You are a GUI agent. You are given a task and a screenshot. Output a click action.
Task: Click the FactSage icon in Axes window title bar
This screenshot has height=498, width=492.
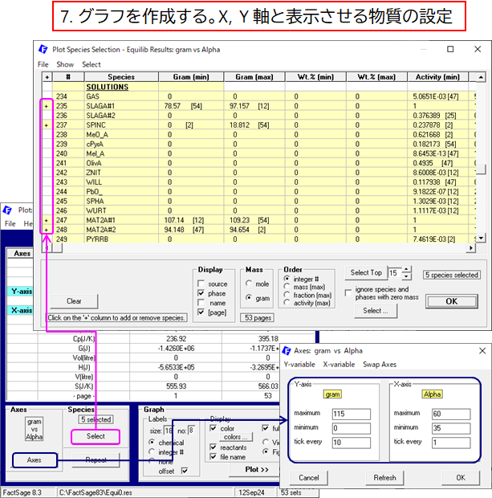pos(290,350)
